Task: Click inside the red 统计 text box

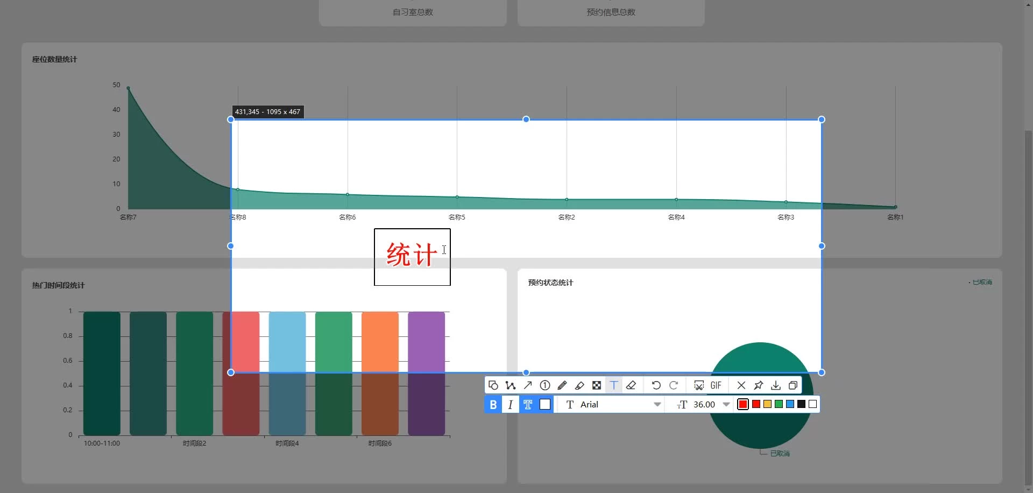Action: click(x=412, y=257)
